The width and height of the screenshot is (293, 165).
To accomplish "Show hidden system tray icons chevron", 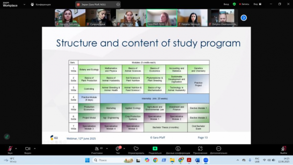I will (x=238, y=160).
